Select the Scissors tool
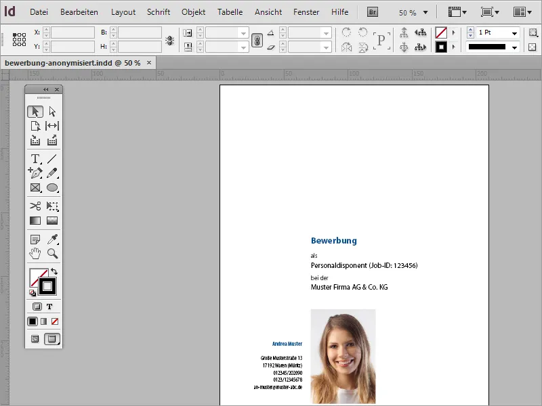 (37, 205)
